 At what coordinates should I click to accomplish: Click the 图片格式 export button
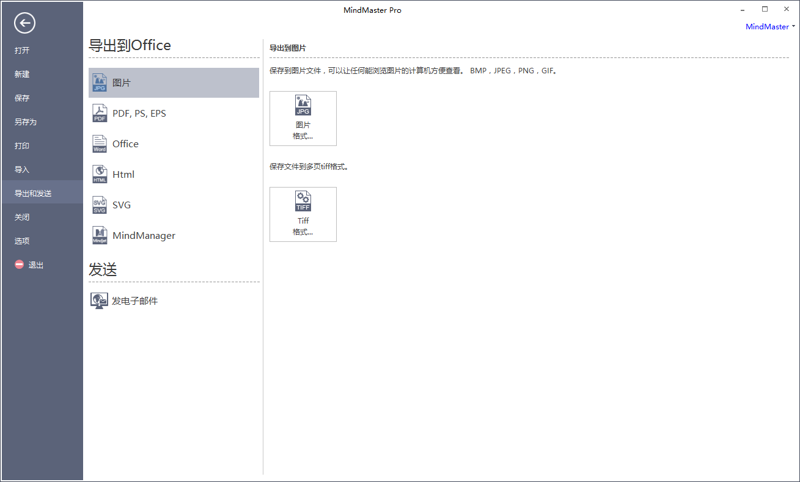pos(303,119)
